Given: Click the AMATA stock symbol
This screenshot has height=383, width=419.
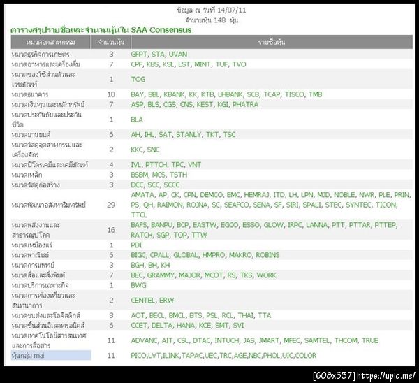Looking at the screenshot, I should pyautogui.click(x=142, y=195).
